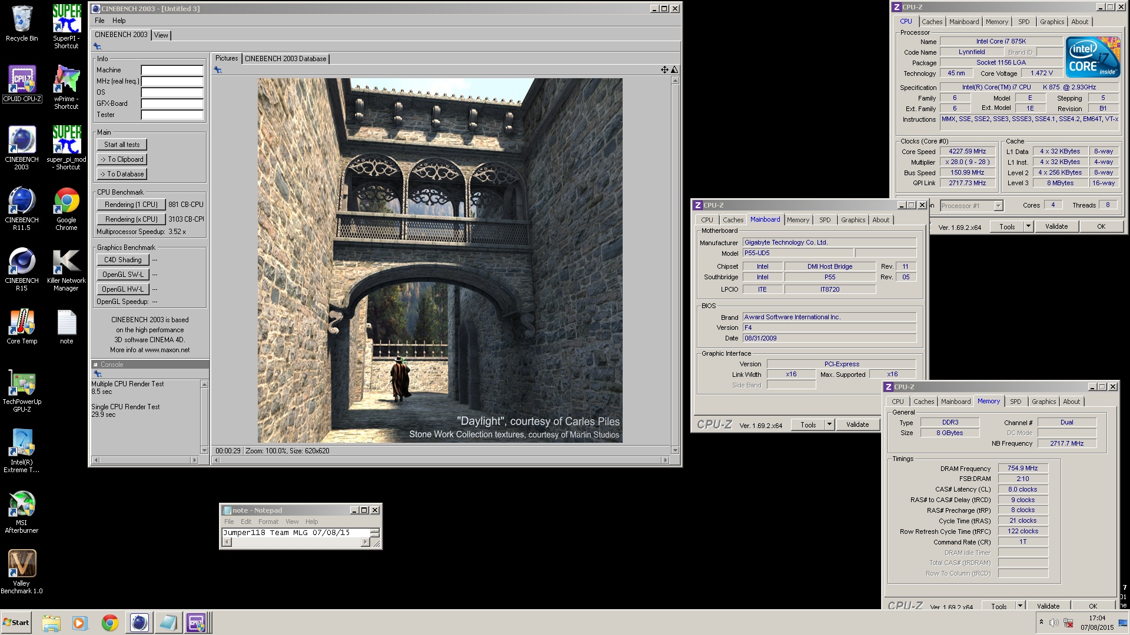Open Windows Explorer from the taskbar
1130x635 pixels.
pos(51,623)
